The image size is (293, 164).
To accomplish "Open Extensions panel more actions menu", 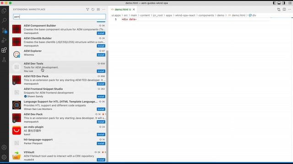I will 104,9.
